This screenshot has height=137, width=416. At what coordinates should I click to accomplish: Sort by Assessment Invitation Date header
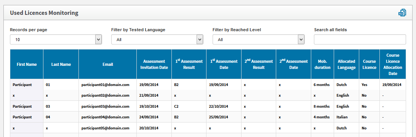154,64
